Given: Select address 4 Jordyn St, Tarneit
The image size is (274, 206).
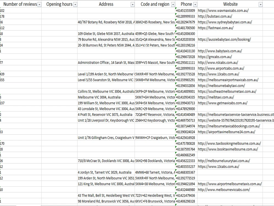Looking at the screenshot, I should pos(106,172).
